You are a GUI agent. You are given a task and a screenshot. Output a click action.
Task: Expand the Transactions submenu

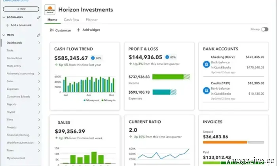[38, 58]
